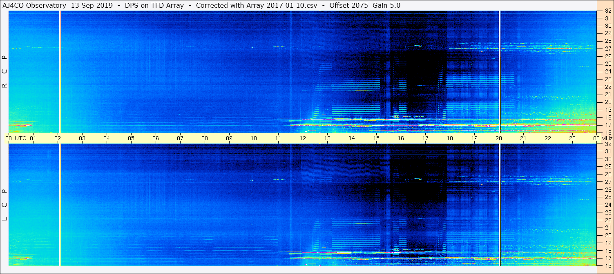Viewport: 614px width, 274px height.
Task: Select the 22 hour tick on time axis
Action: click(548, 138)
